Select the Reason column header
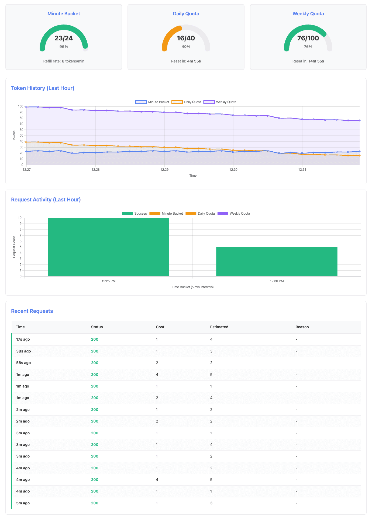The height and width of the screenshot is (520, 372). pos(302,327)
